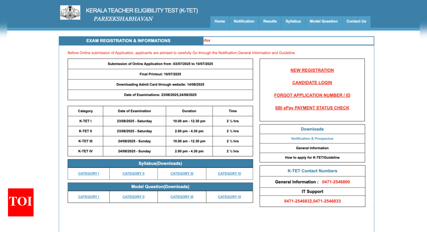Image resolution: width=427 pixels, height=232 pixels.
Task: Click the NEW REGISTRATION link
Action: coord(312,70)
